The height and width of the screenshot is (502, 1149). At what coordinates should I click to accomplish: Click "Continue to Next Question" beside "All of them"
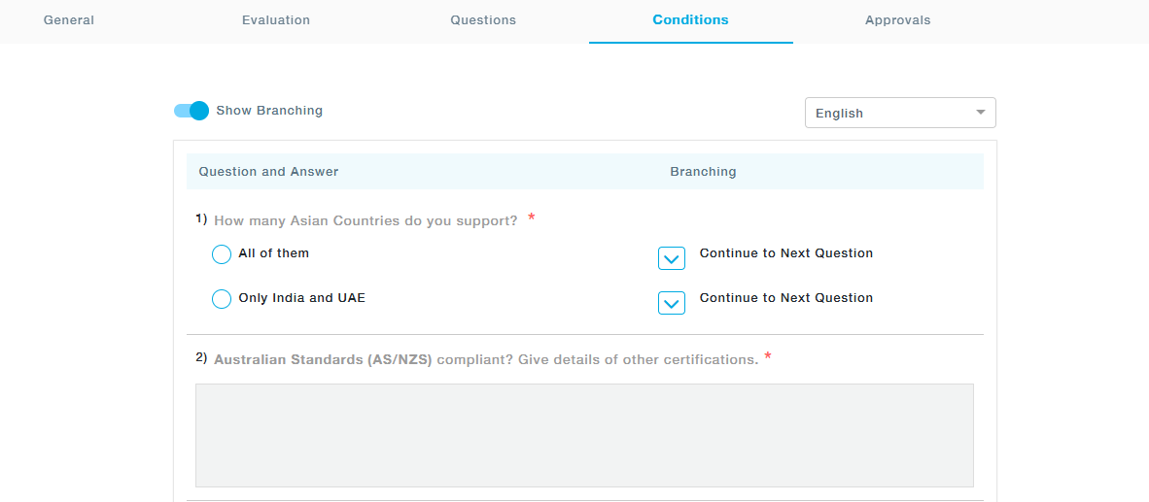coord(786,253)
